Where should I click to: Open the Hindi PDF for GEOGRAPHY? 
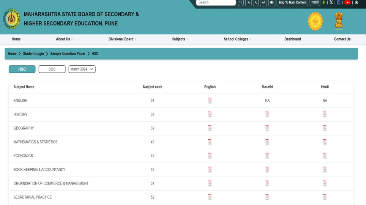click(x=325, y=128)
